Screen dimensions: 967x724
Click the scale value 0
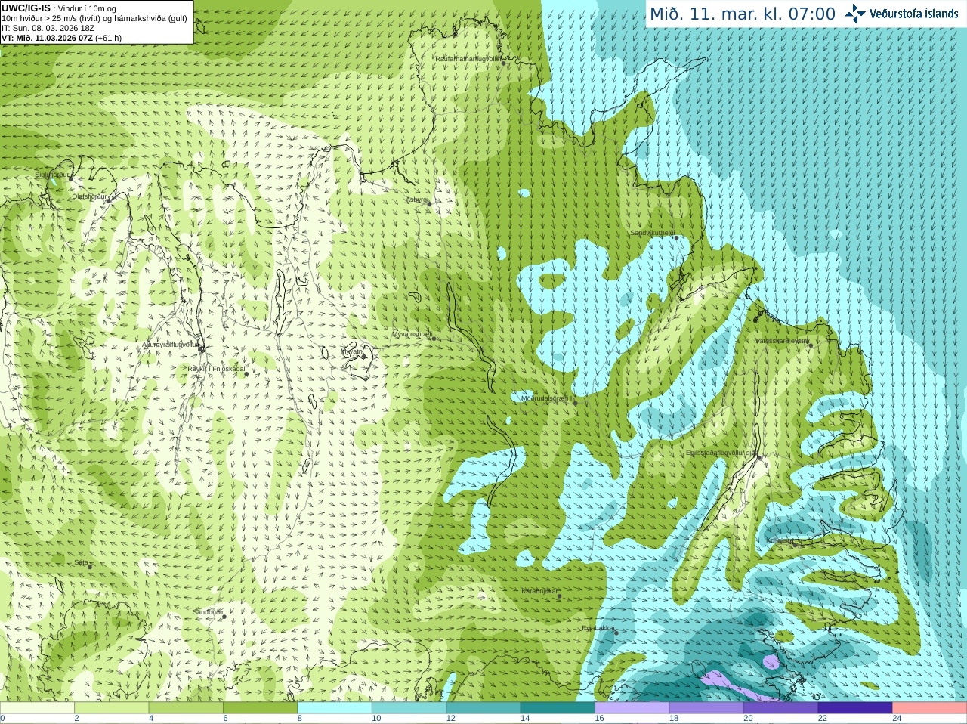[x=2, y=719]
